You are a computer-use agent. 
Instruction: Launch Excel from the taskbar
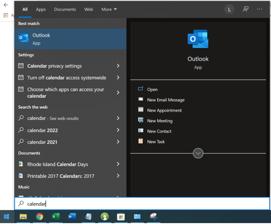(x=56, y=217)
